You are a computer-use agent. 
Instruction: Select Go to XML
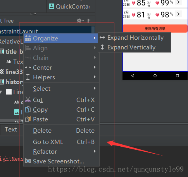(61, 142)
